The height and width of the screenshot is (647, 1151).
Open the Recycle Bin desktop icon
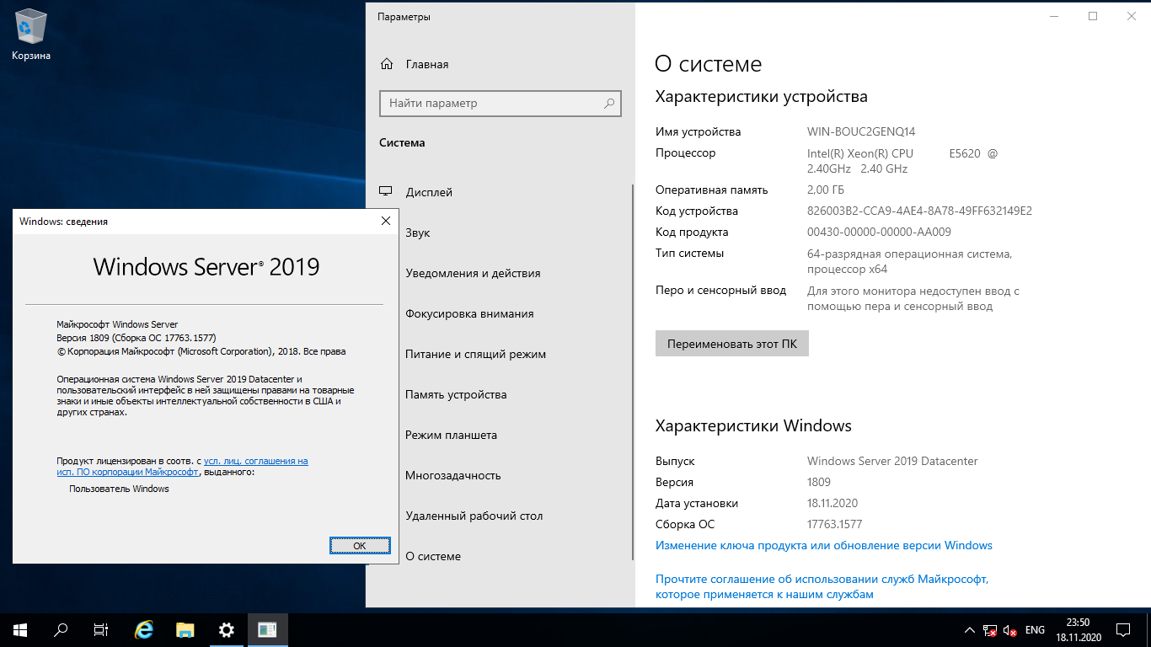tap(31, 35)
